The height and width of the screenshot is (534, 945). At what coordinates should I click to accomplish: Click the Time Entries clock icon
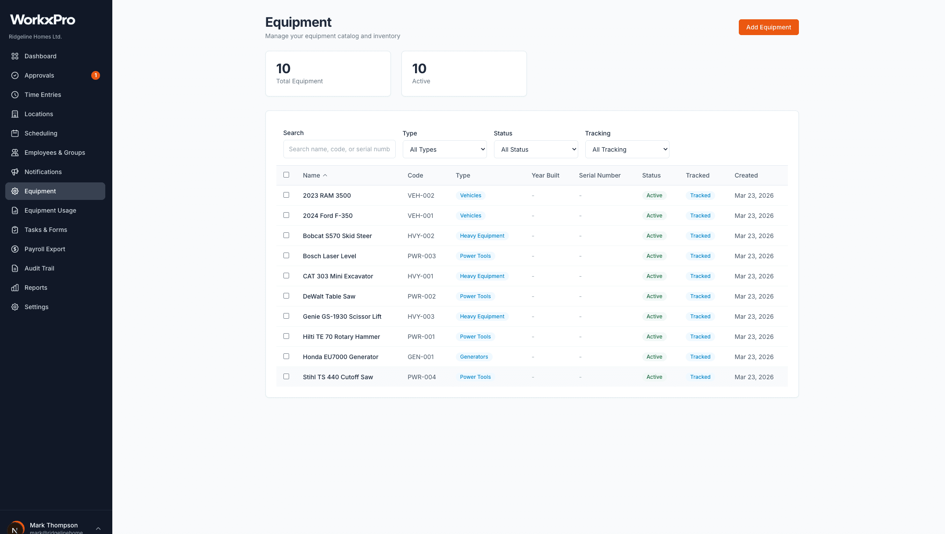(x=15, y=95)
